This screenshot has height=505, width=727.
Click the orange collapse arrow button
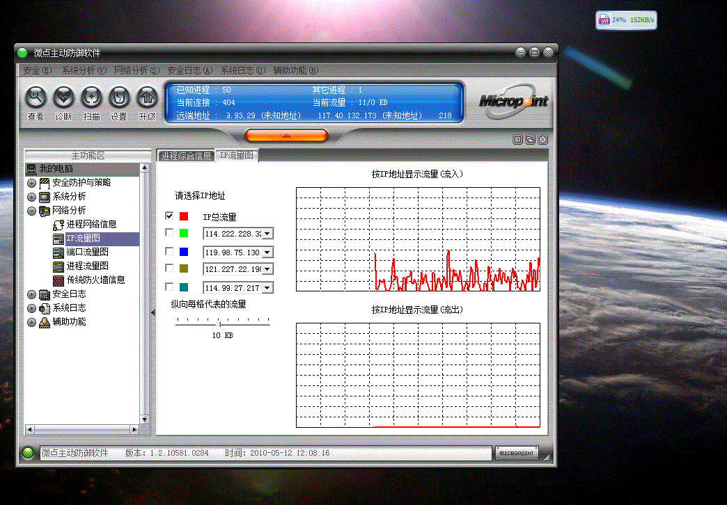286,136
